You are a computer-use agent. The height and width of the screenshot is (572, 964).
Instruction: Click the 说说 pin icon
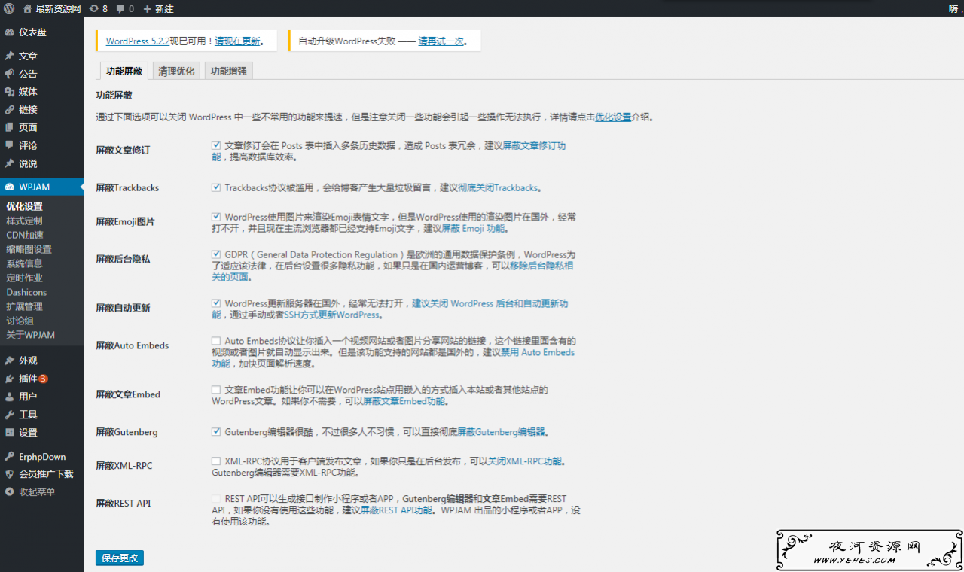[x=9, y=163]
